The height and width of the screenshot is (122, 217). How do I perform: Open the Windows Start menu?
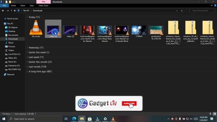click(4, 119)
